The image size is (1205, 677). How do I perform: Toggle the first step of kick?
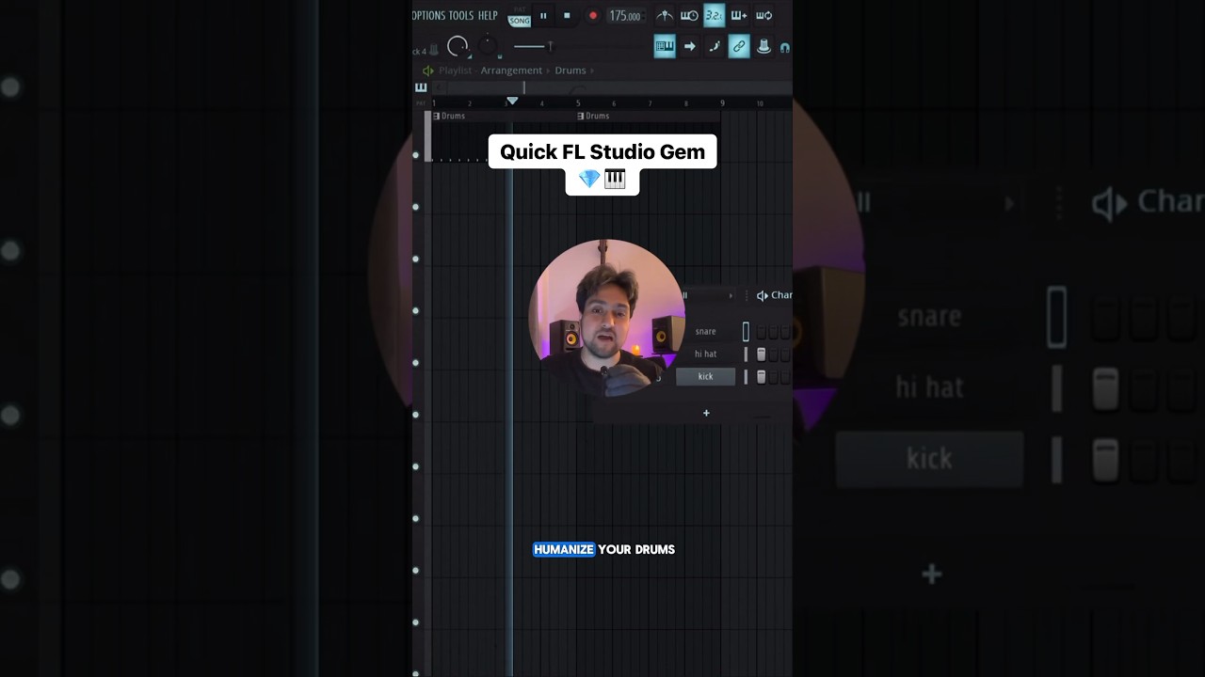[x=762, y=377]
